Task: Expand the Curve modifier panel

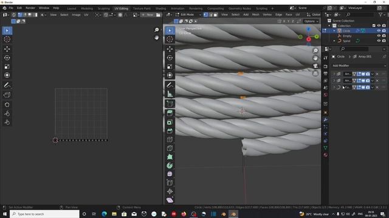Action: (x=334, y=87)
